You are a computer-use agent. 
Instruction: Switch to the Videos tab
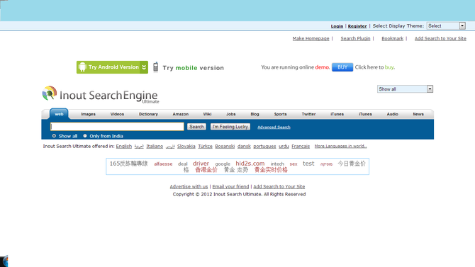pos(117,114)
